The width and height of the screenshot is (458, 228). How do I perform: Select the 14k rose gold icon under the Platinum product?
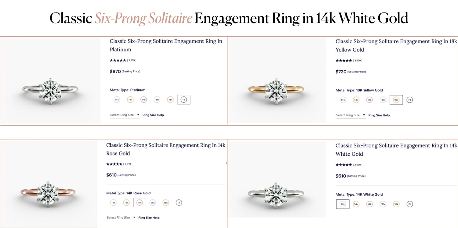point(144,99)
